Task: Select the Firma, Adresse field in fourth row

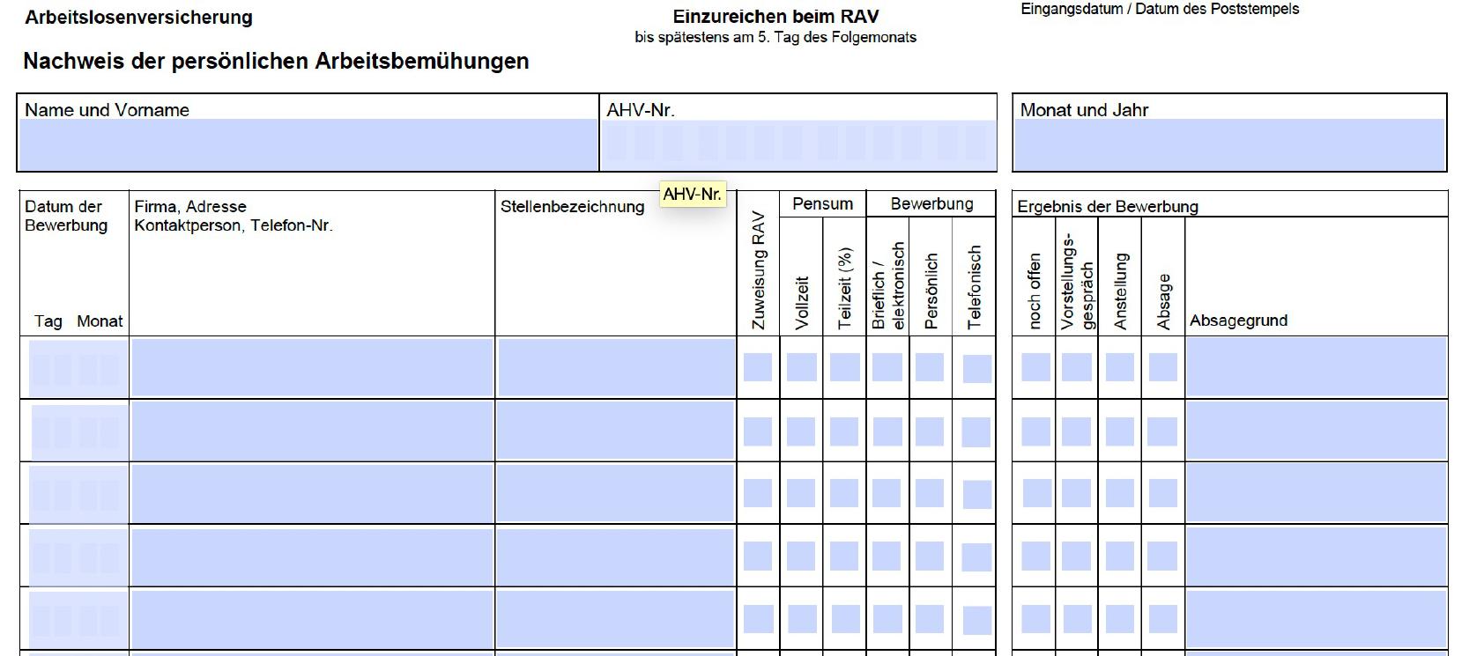Action: (312, 556)
